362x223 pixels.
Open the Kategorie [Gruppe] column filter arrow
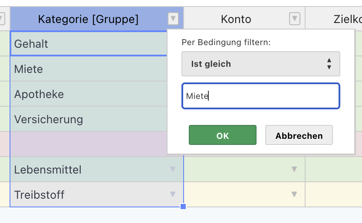173,19
